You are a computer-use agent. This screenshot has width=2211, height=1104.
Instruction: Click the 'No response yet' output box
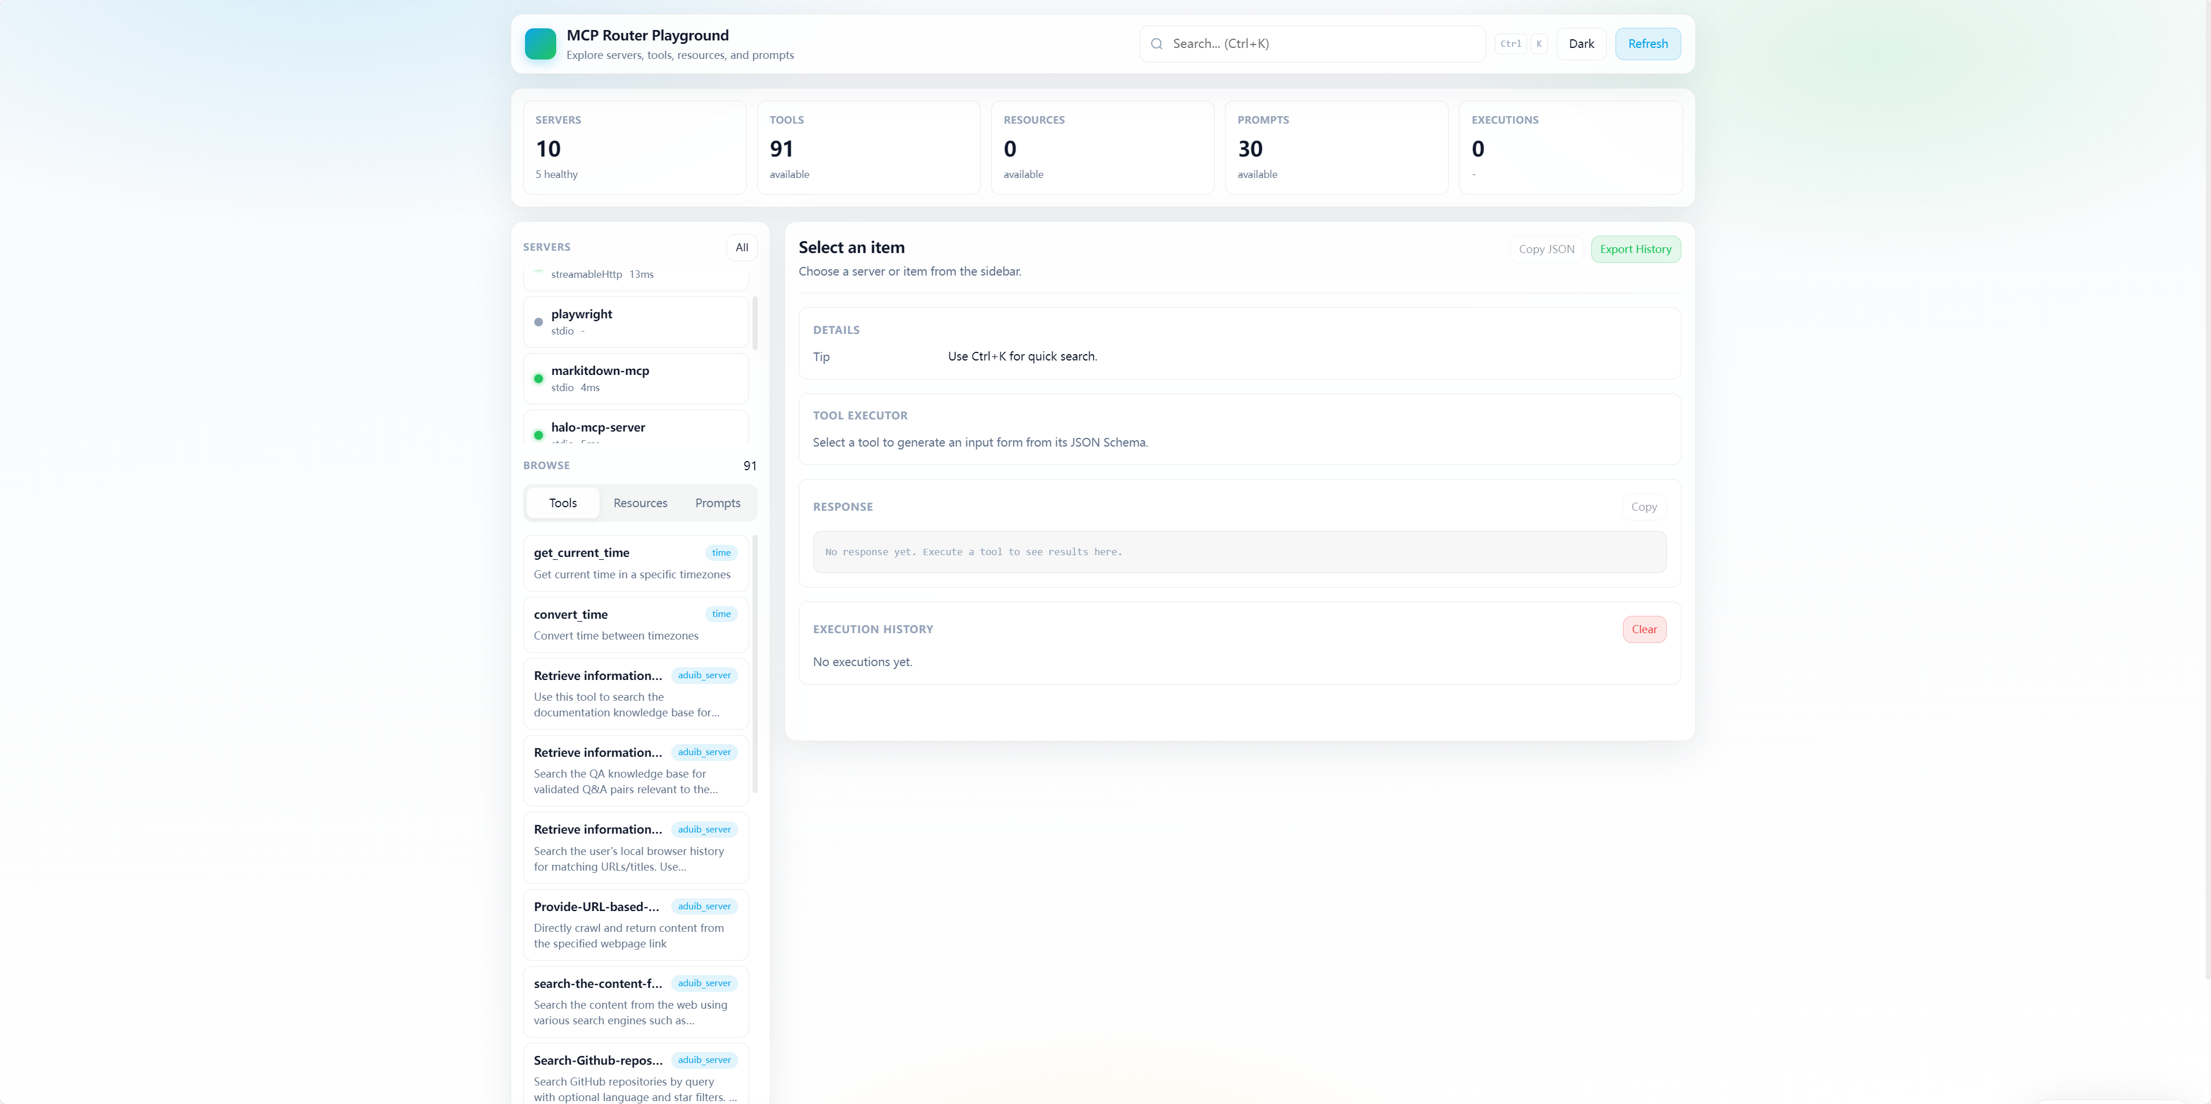click(1239, 552)
